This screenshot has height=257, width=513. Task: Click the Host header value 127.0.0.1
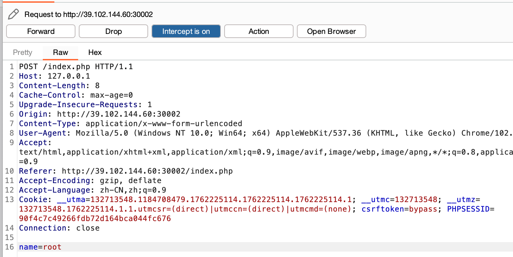pos(69,76)
